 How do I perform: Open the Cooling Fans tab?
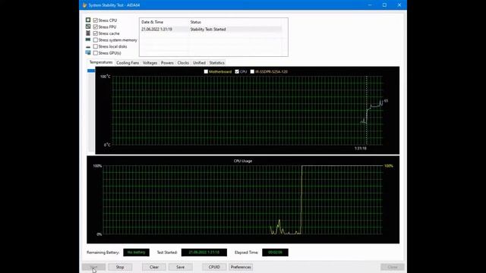point(128,63)
